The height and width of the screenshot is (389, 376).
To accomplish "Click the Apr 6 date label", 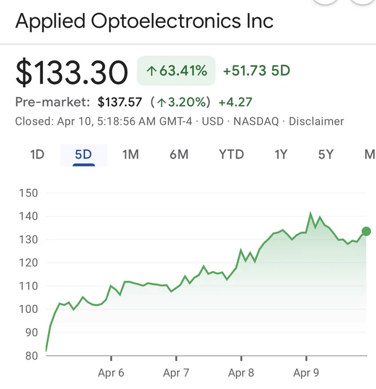I will tap(111, 373).
